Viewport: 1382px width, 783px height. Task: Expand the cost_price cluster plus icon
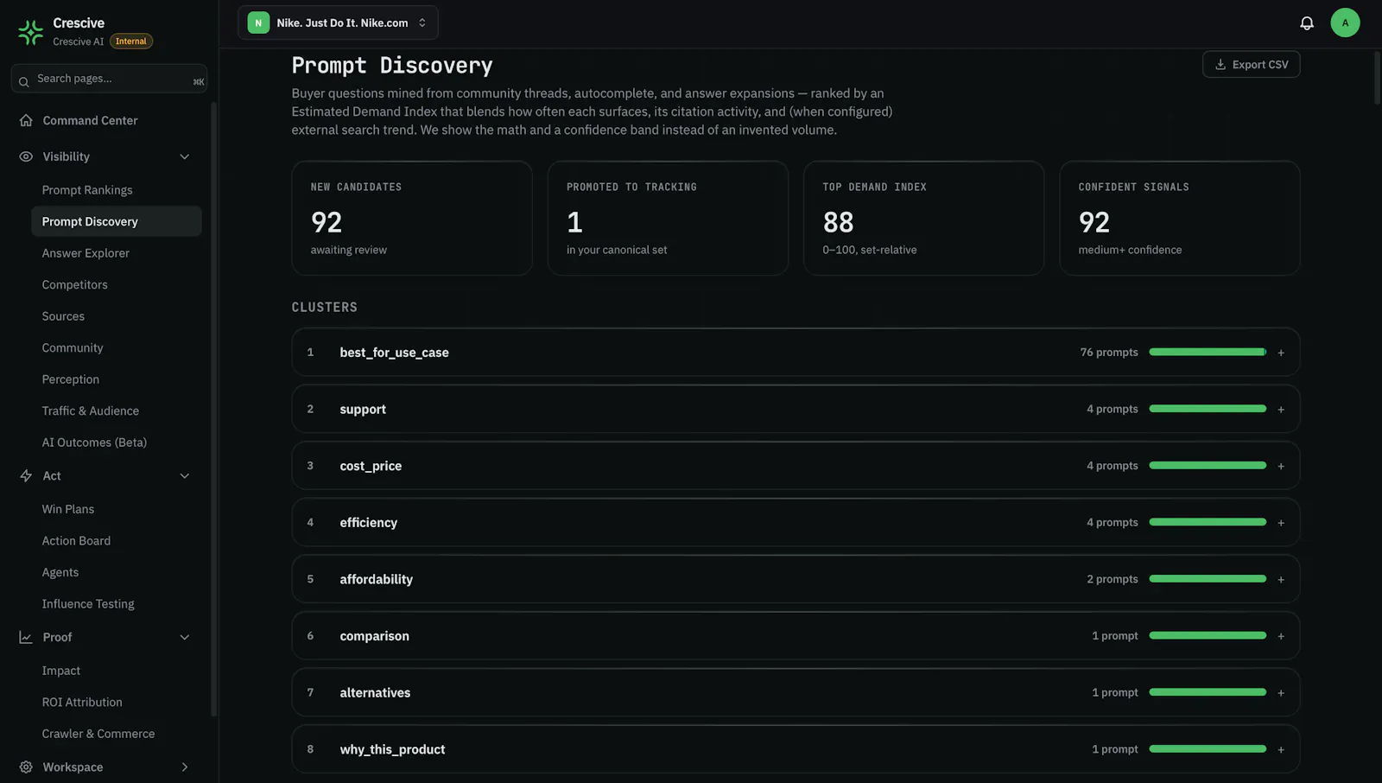1281,466
